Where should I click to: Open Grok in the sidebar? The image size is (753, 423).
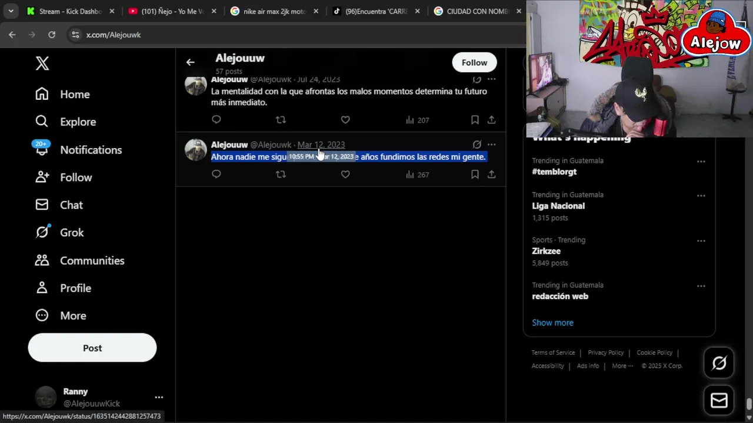[x=60, y=232]
